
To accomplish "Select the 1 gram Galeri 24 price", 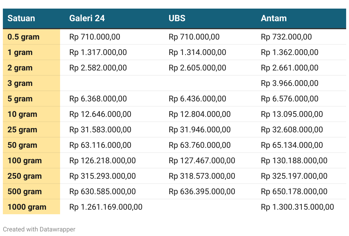I will click(x=98, y=52).
